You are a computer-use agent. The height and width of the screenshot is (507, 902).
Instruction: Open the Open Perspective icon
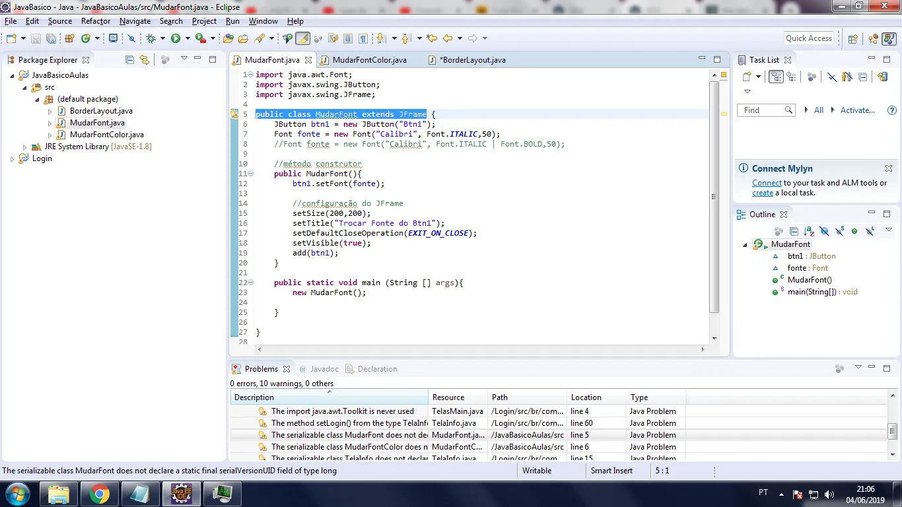coord(852,39)
